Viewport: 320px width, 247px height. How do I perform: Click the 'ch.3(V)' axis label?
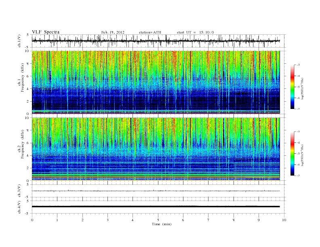(19, 191)
